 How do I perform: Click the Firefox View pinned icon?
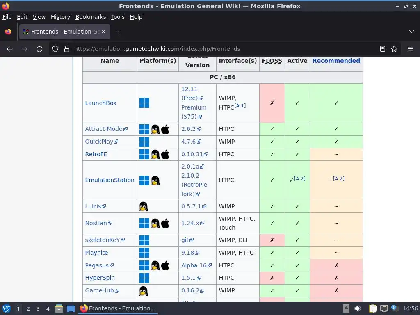pyautogui.click(x=8, y=32)
